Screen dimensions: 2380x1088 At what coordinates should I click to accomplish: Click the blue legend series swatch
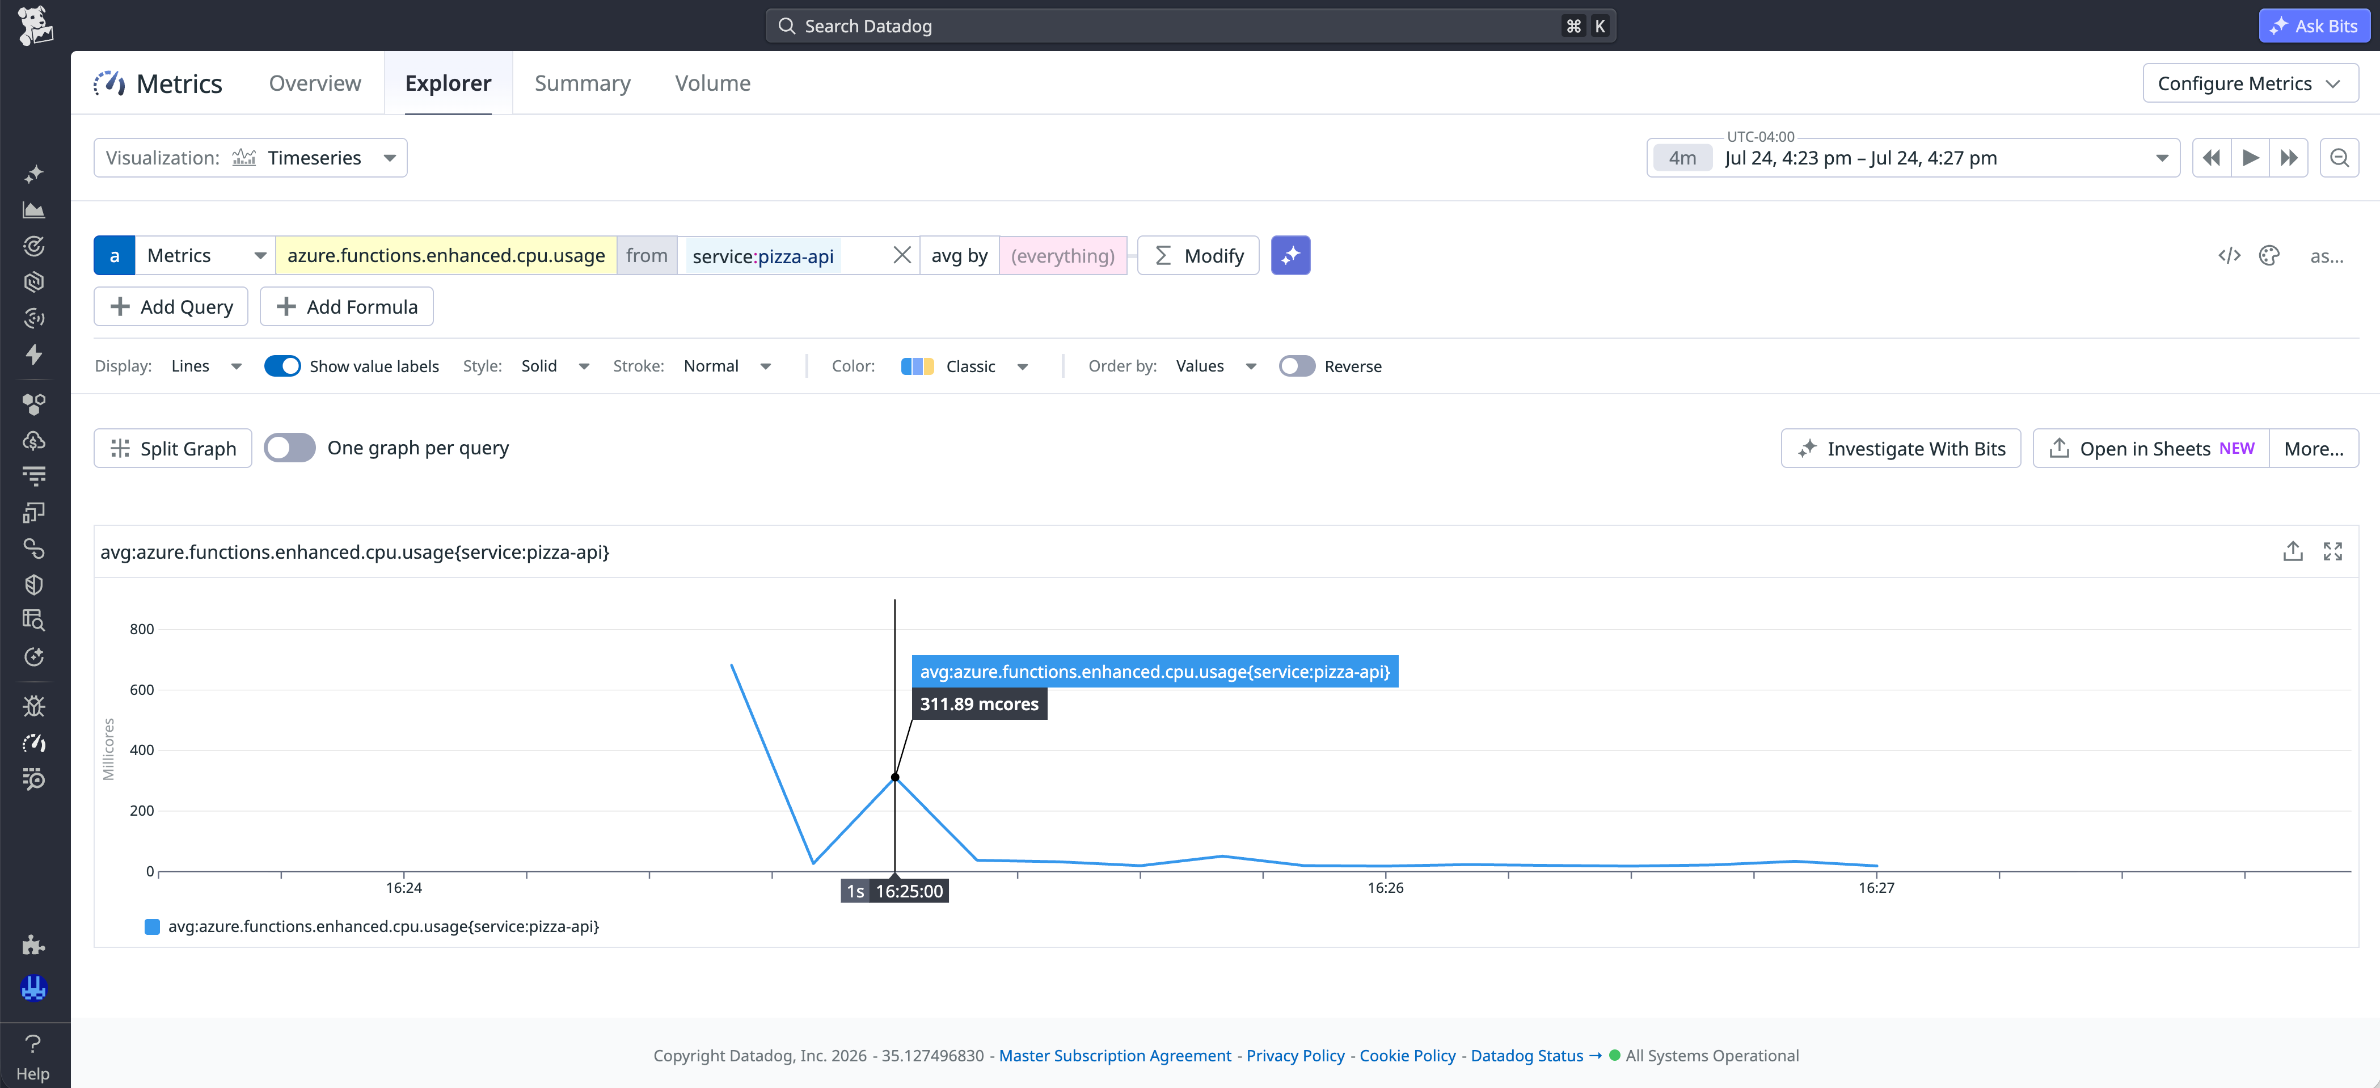click(x=153, y=926)
